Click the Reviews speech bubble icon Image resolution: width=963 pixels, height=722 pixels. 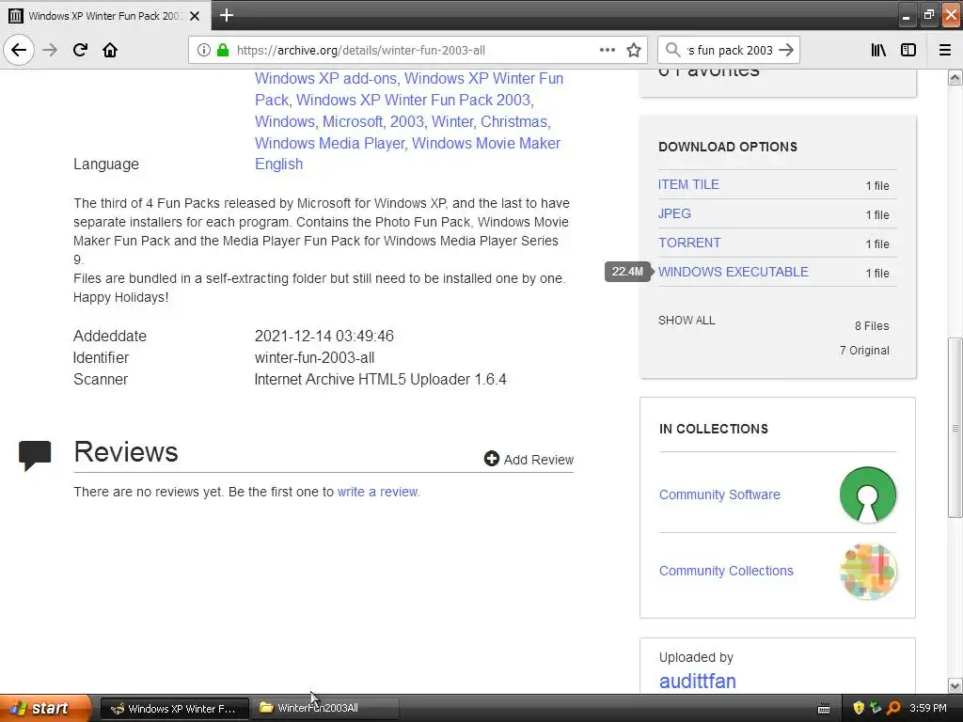click(x=35, y=455)
